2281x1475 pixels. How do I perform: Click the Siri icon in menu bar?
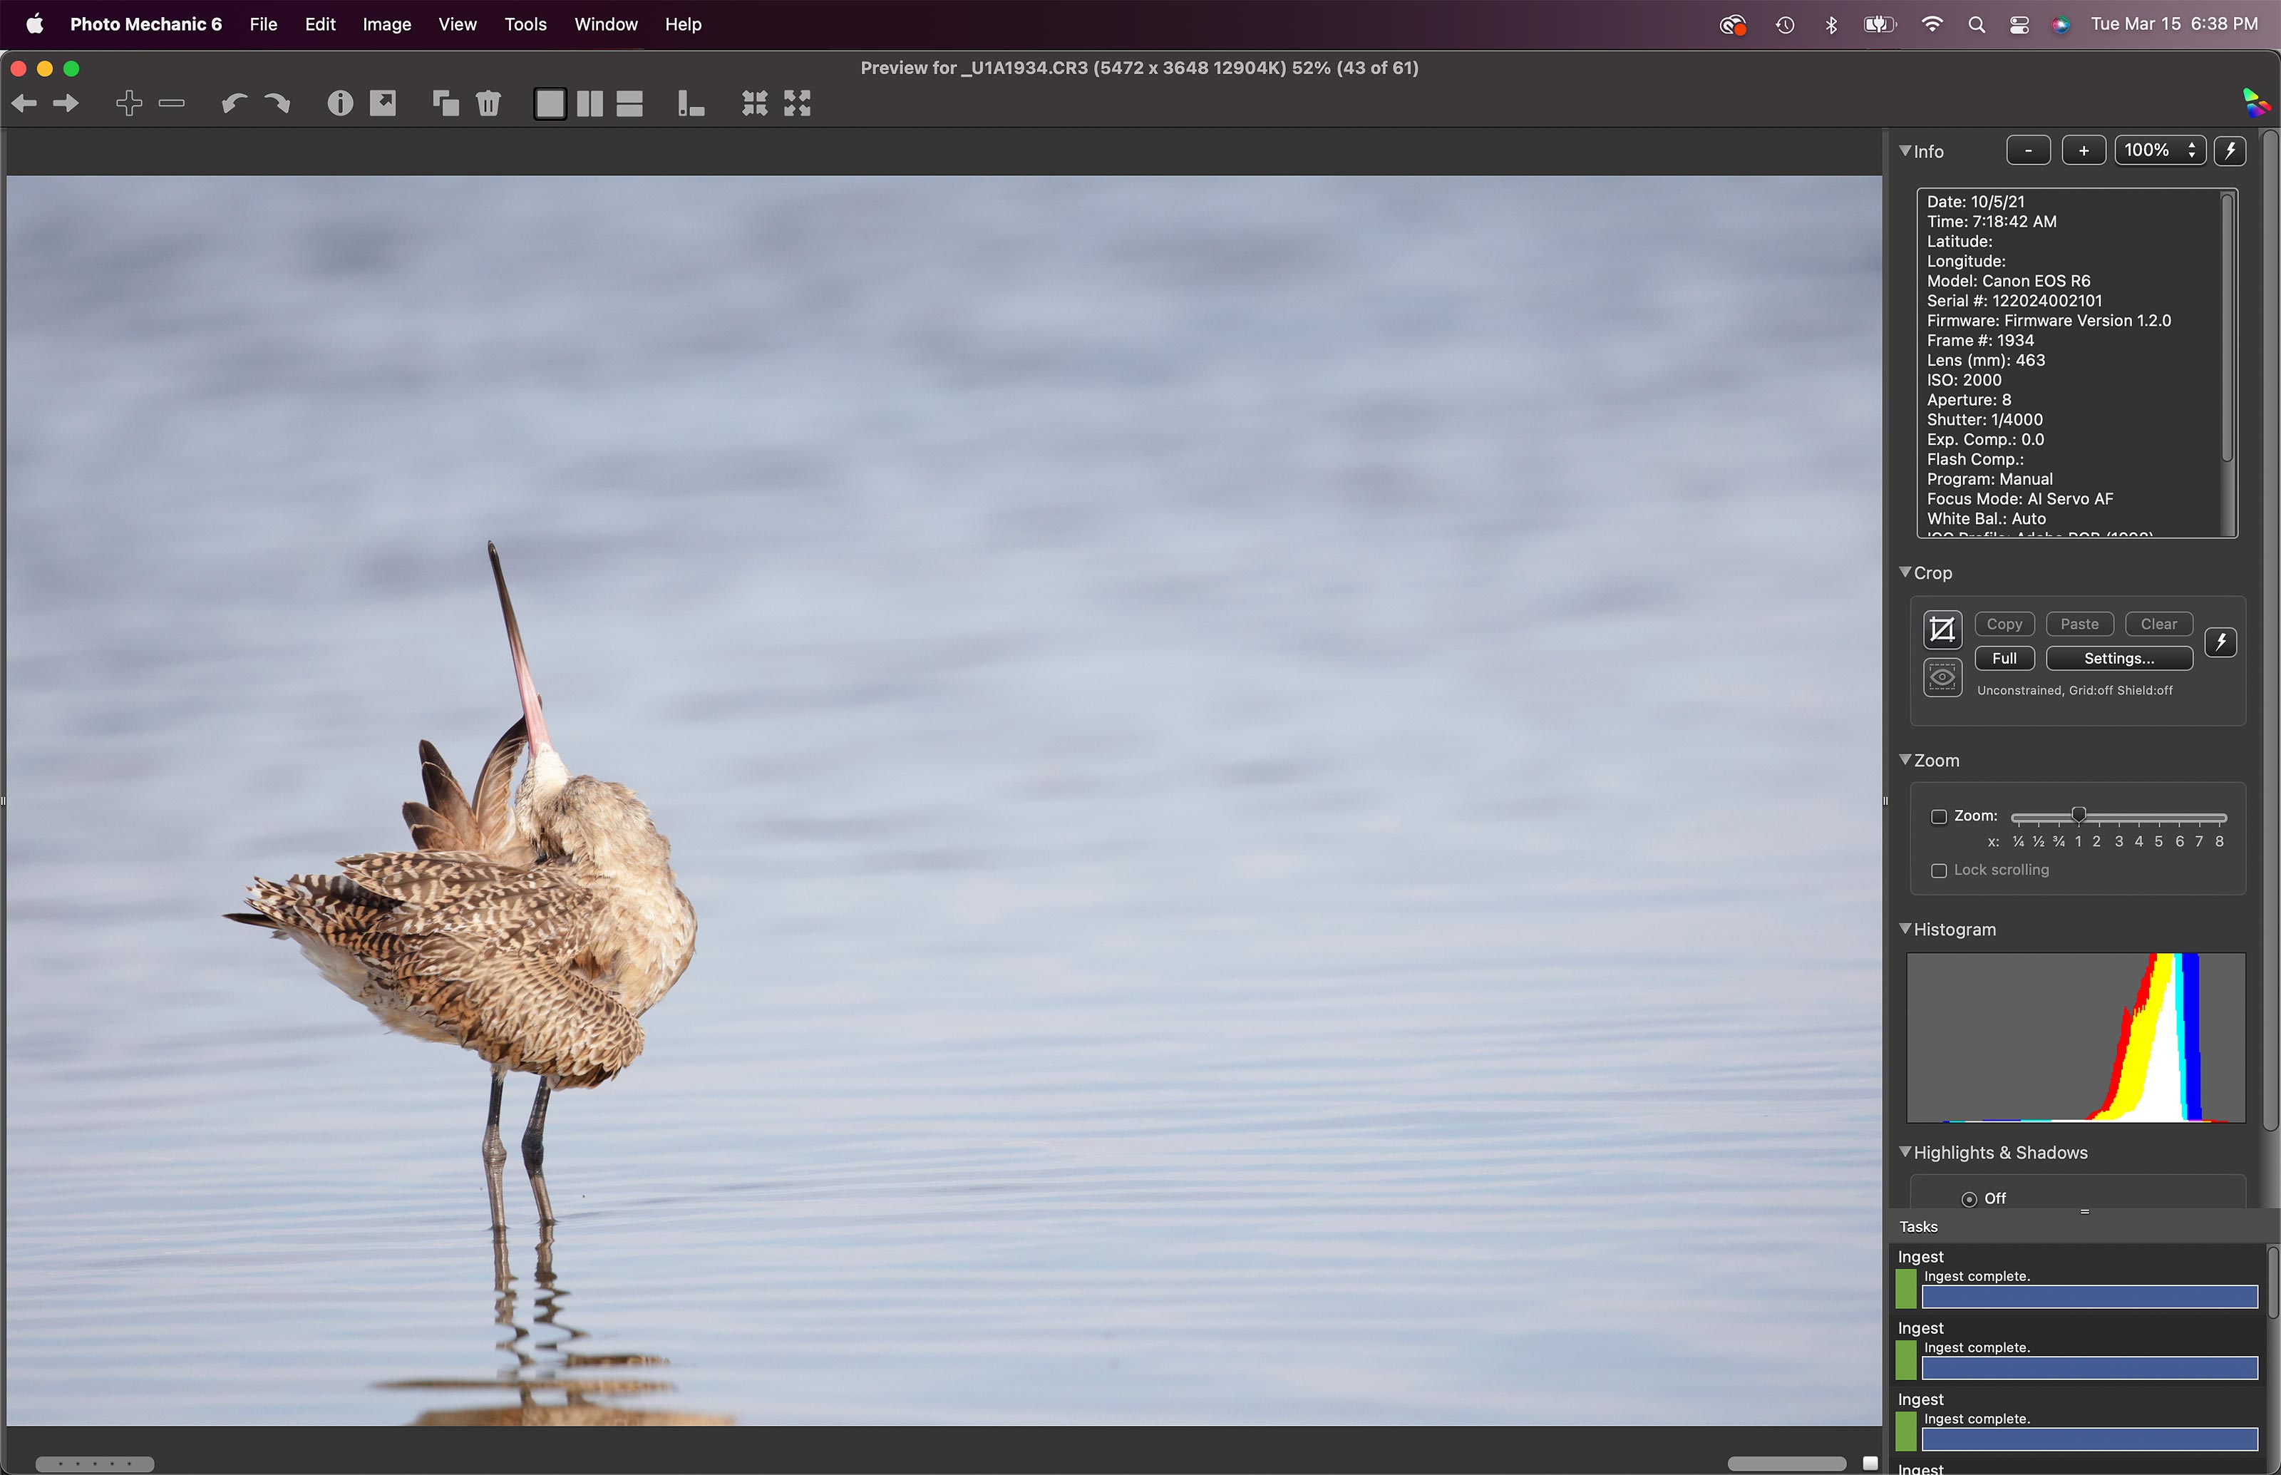pyautogui.click(x=2061, y=25)
